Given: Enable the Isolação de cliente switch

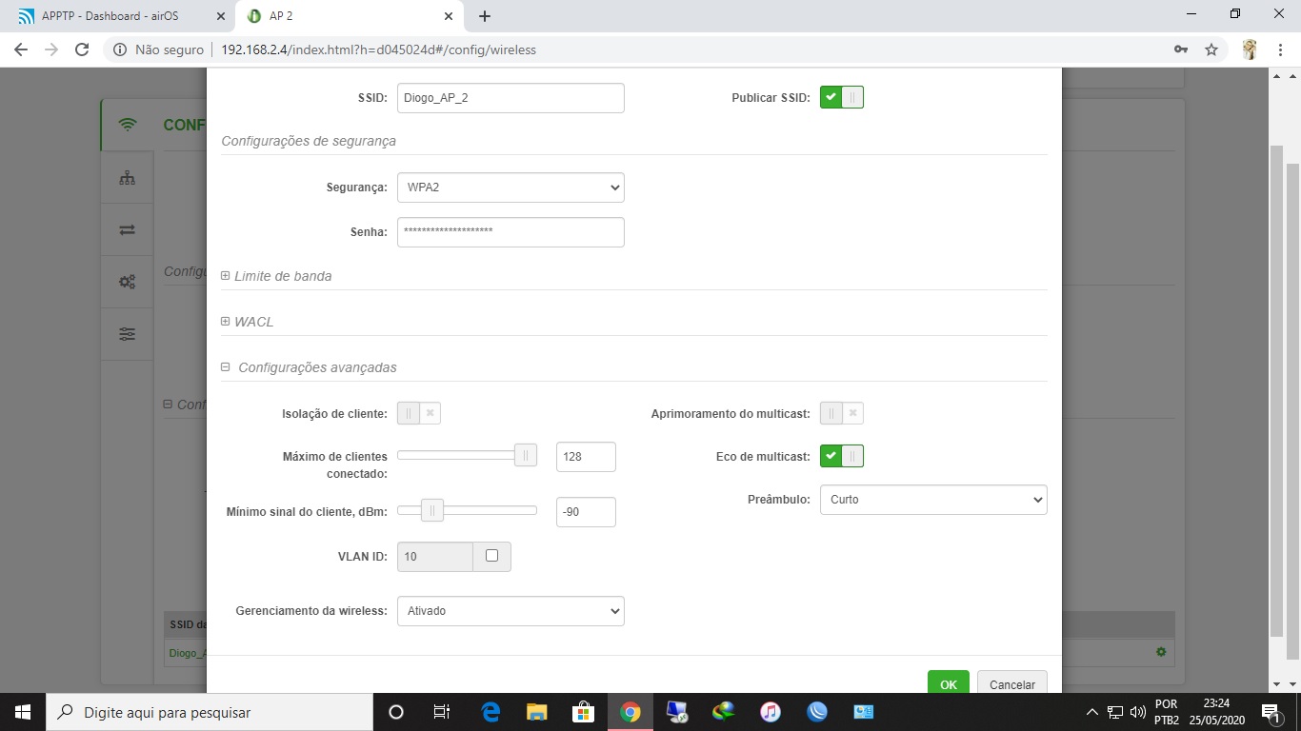Looking at the screenshot, I should pos(419,413).
